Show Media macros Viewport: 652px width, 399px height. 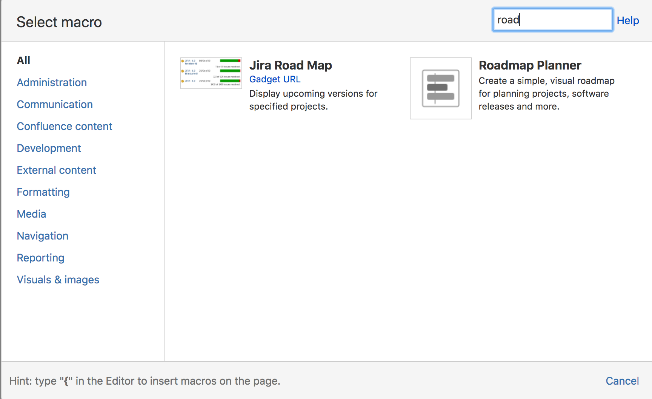coord(31,214)
